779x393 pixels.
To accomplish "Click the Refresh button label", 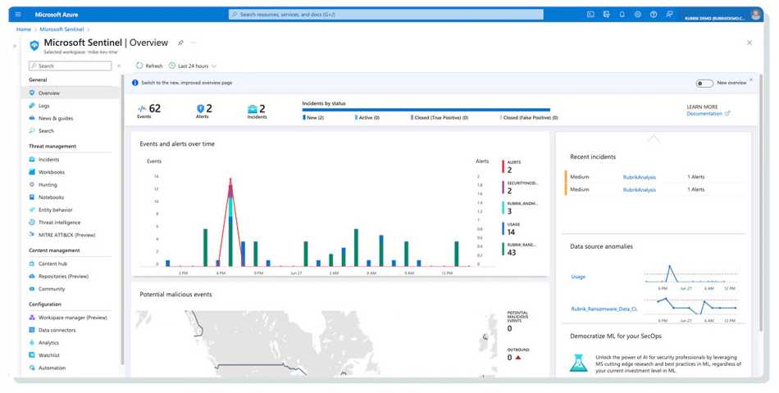I will coord(154,65).
